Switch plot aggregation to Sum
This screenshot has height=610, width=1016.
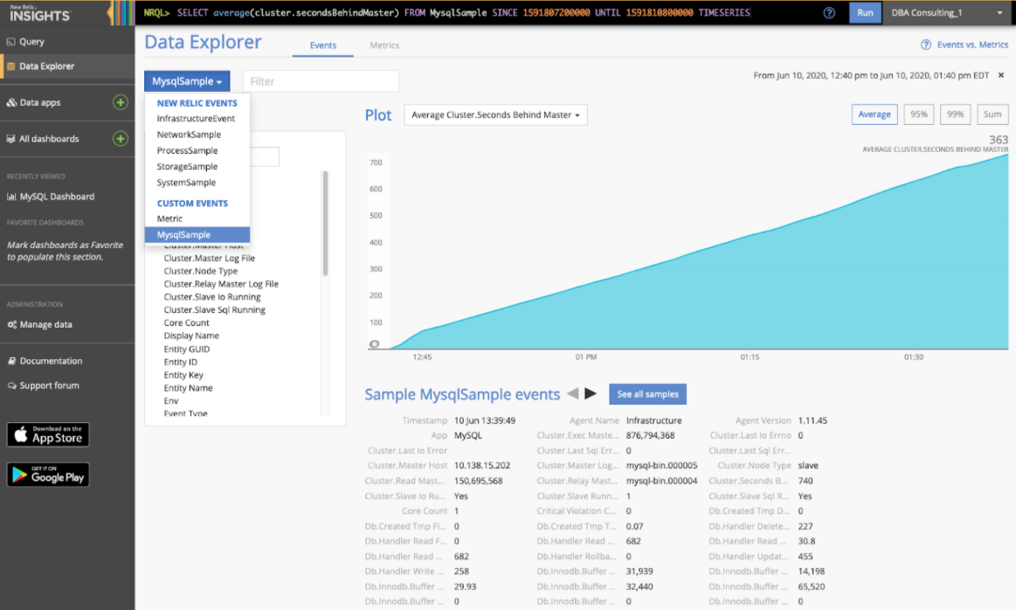pyautogui.click(x=992, y=114)
